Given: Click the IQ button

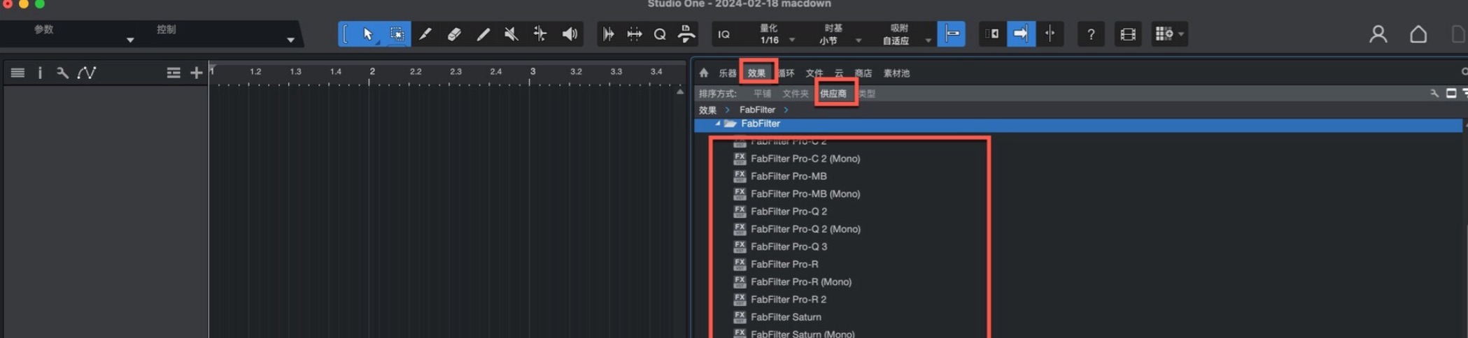Looking at the screenshot, I should pos(724,34).
